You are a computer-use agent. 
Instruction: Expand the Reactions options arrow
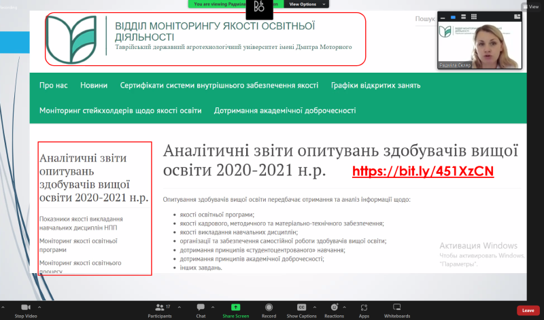click(344, 307)
